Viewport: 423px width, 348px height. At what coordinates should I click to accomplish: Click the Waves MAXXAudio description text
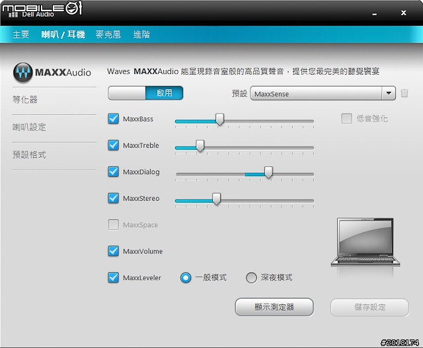(243, 71)
